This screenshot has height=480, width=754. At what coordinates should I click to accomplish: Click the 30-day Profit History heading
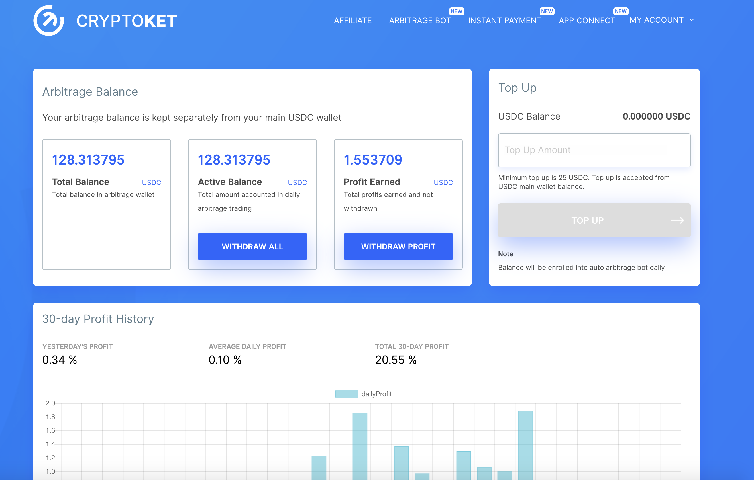click(x=98, y=319)
